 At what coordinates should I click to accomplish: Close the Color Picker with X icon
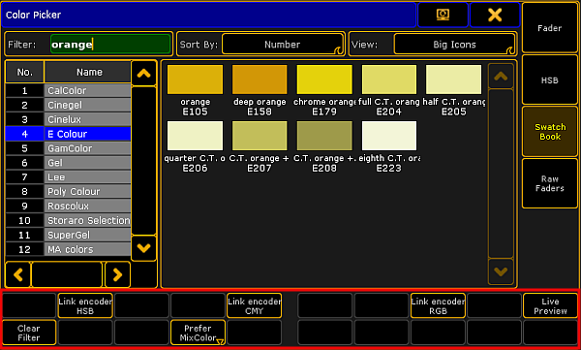495,15
